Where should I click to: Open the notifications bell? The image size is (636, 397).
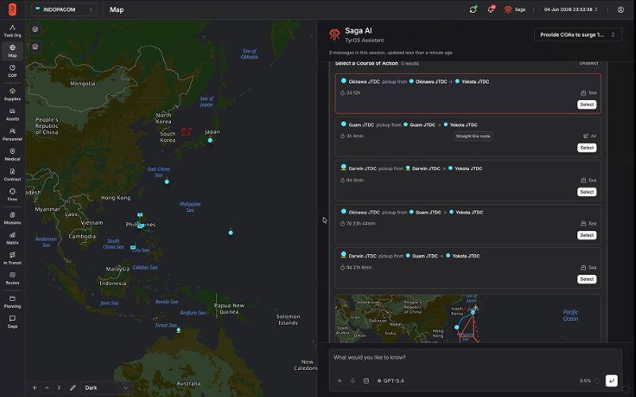coord(491,10)
